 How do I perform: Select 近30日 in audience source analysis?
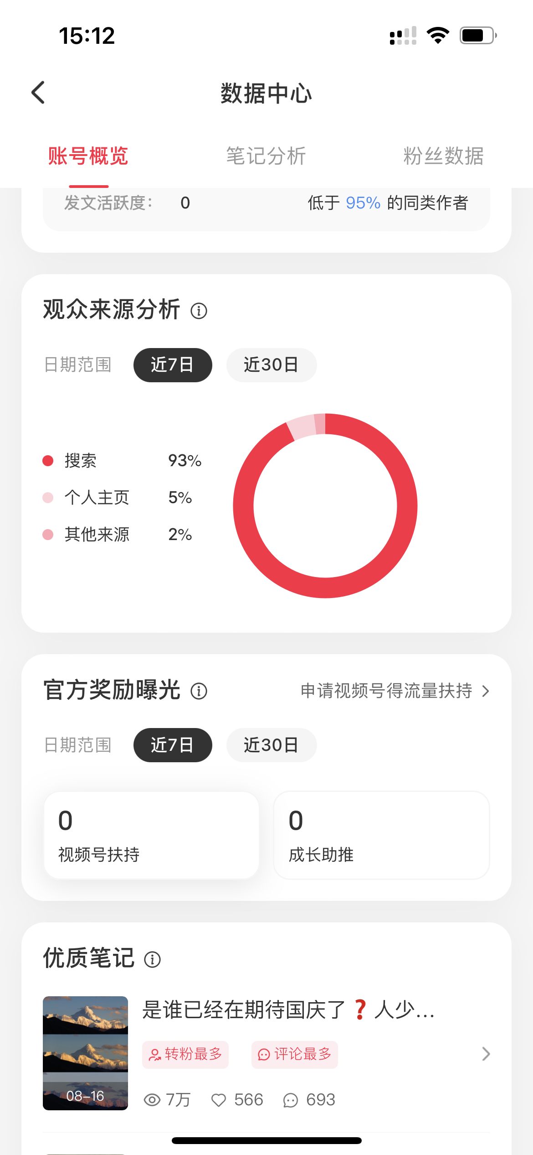coord(271,365)
